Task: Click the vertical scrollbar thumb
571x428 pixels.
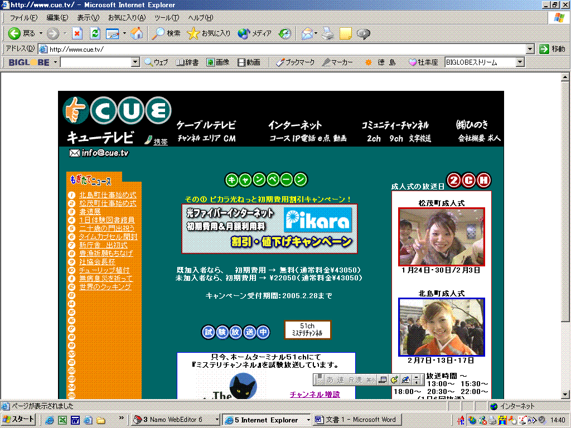Action: (565, 201)
